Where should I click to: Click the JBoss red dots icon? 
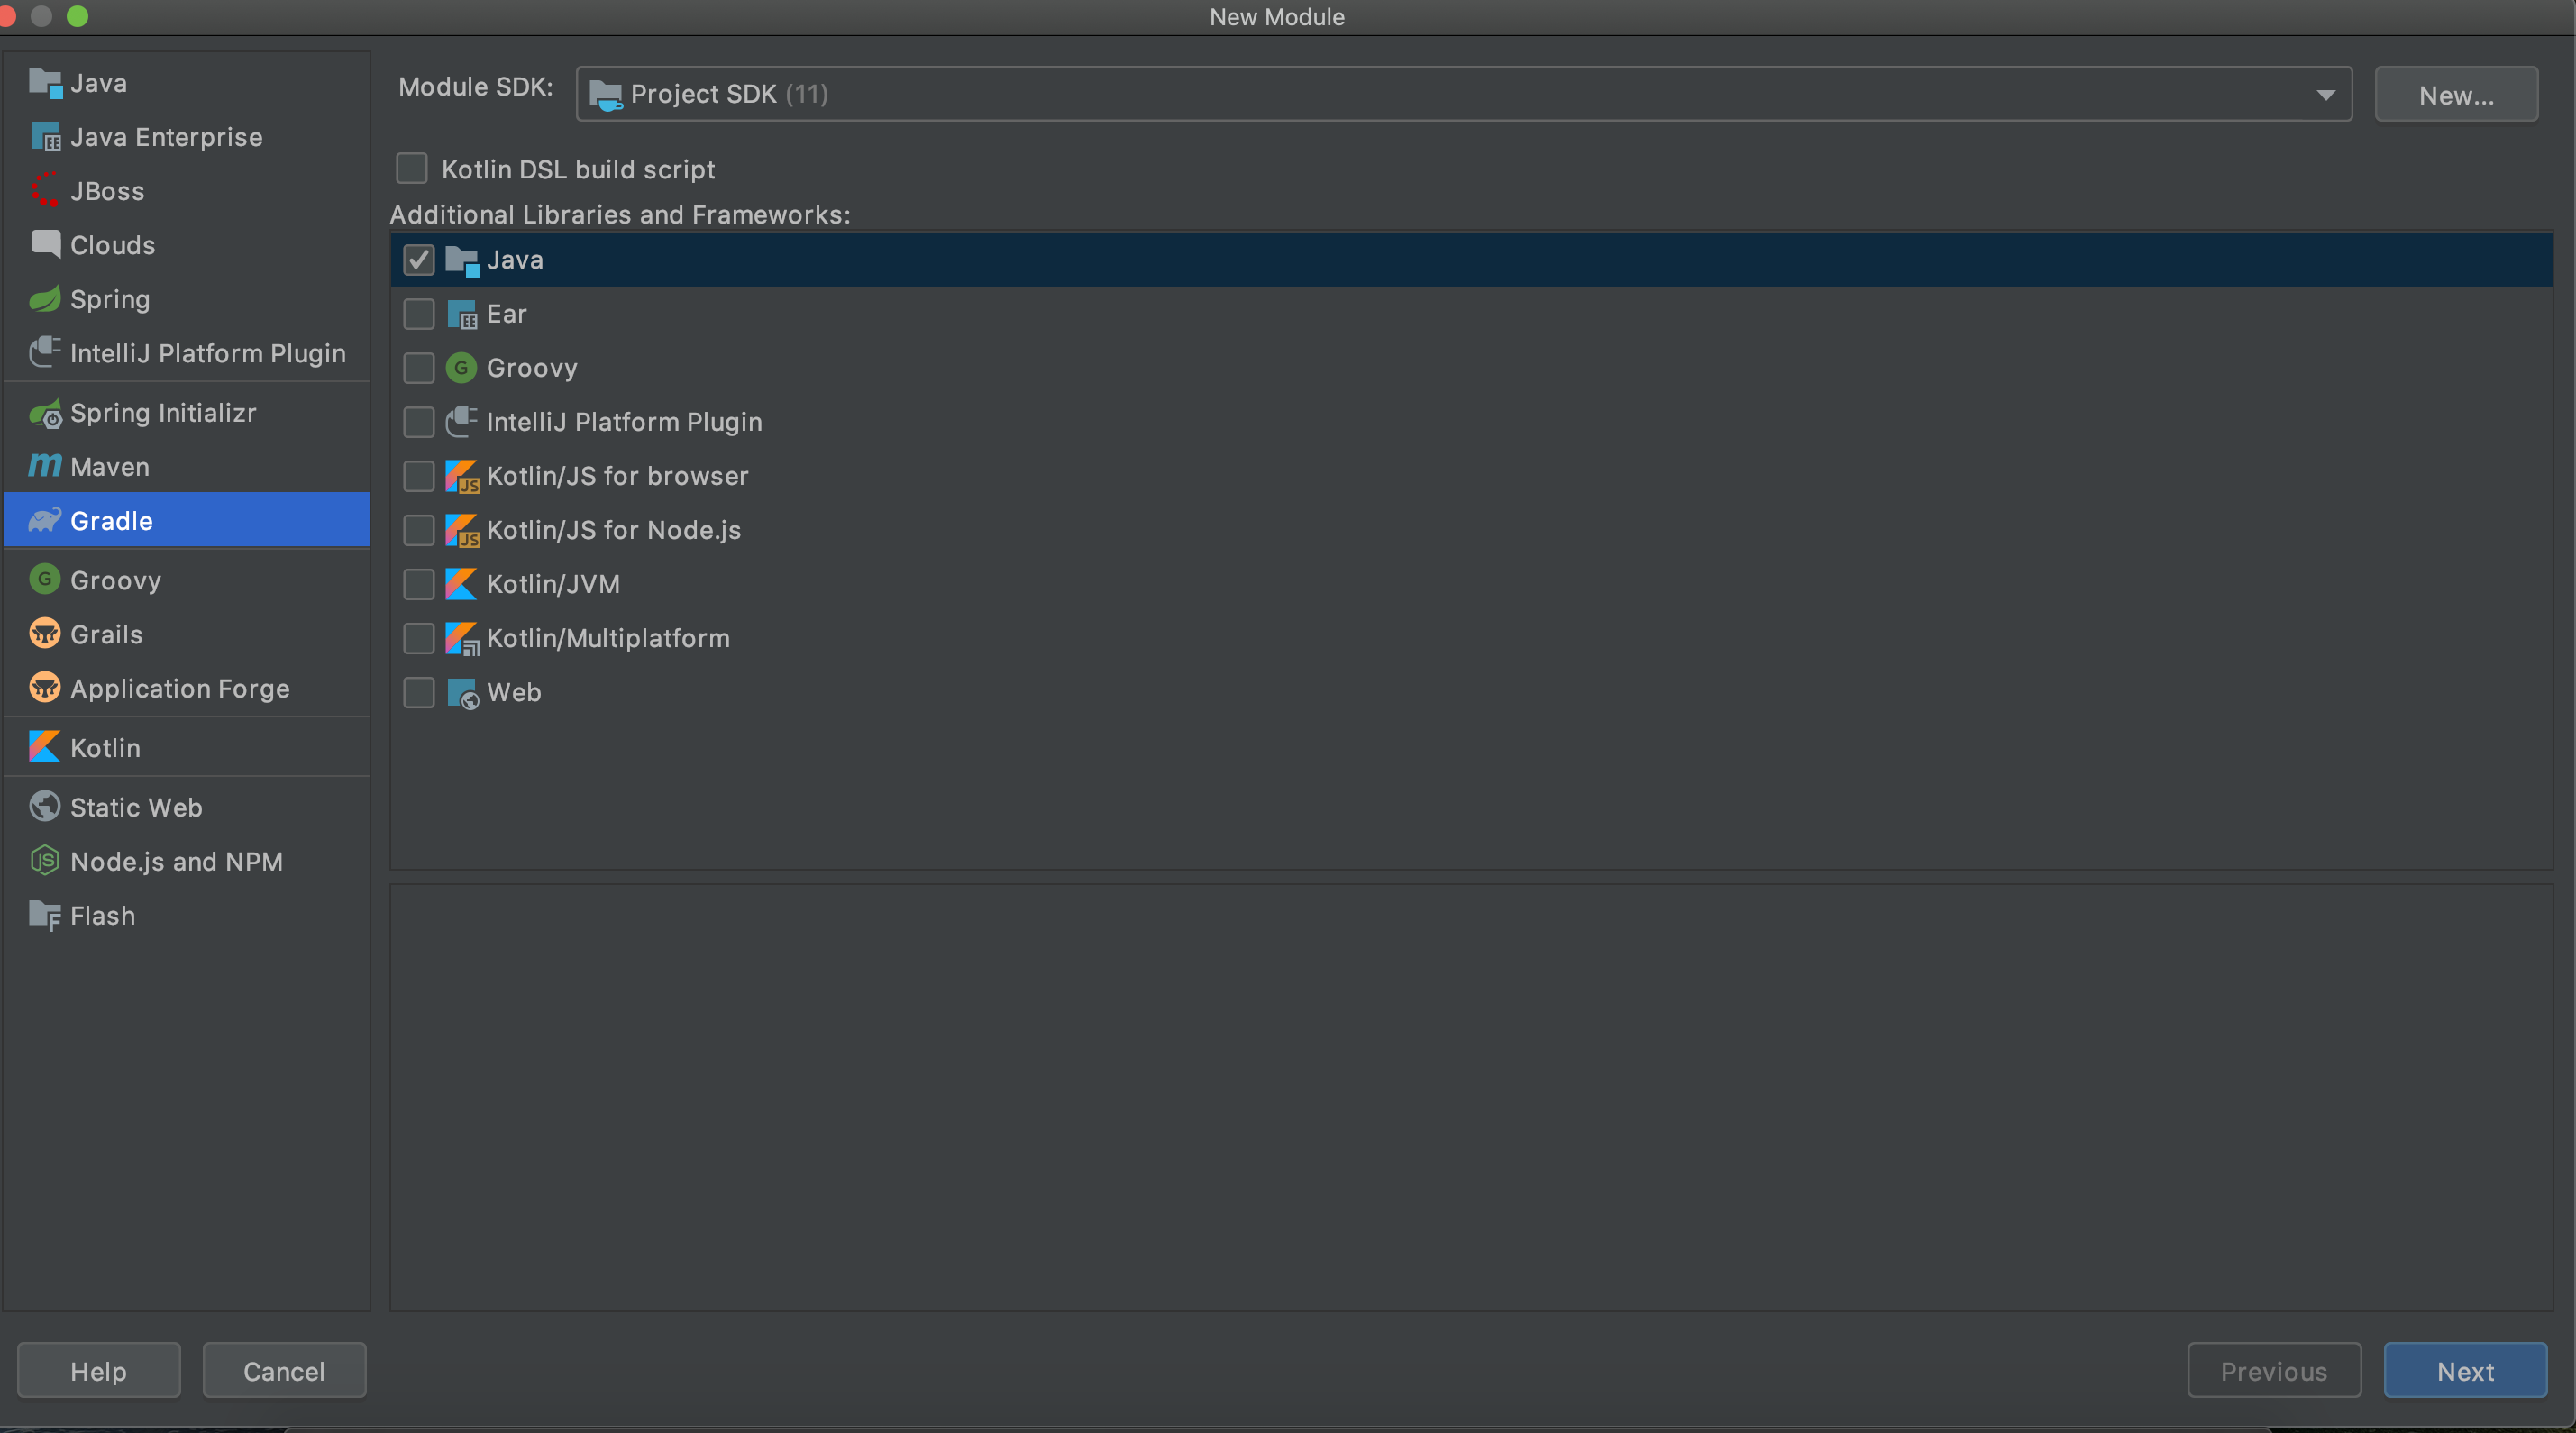[45, 190]
